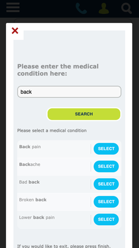The width and height of the screenshot is (139, 248).
Task: Click the Back pain result label
Action: coord(30,147)
